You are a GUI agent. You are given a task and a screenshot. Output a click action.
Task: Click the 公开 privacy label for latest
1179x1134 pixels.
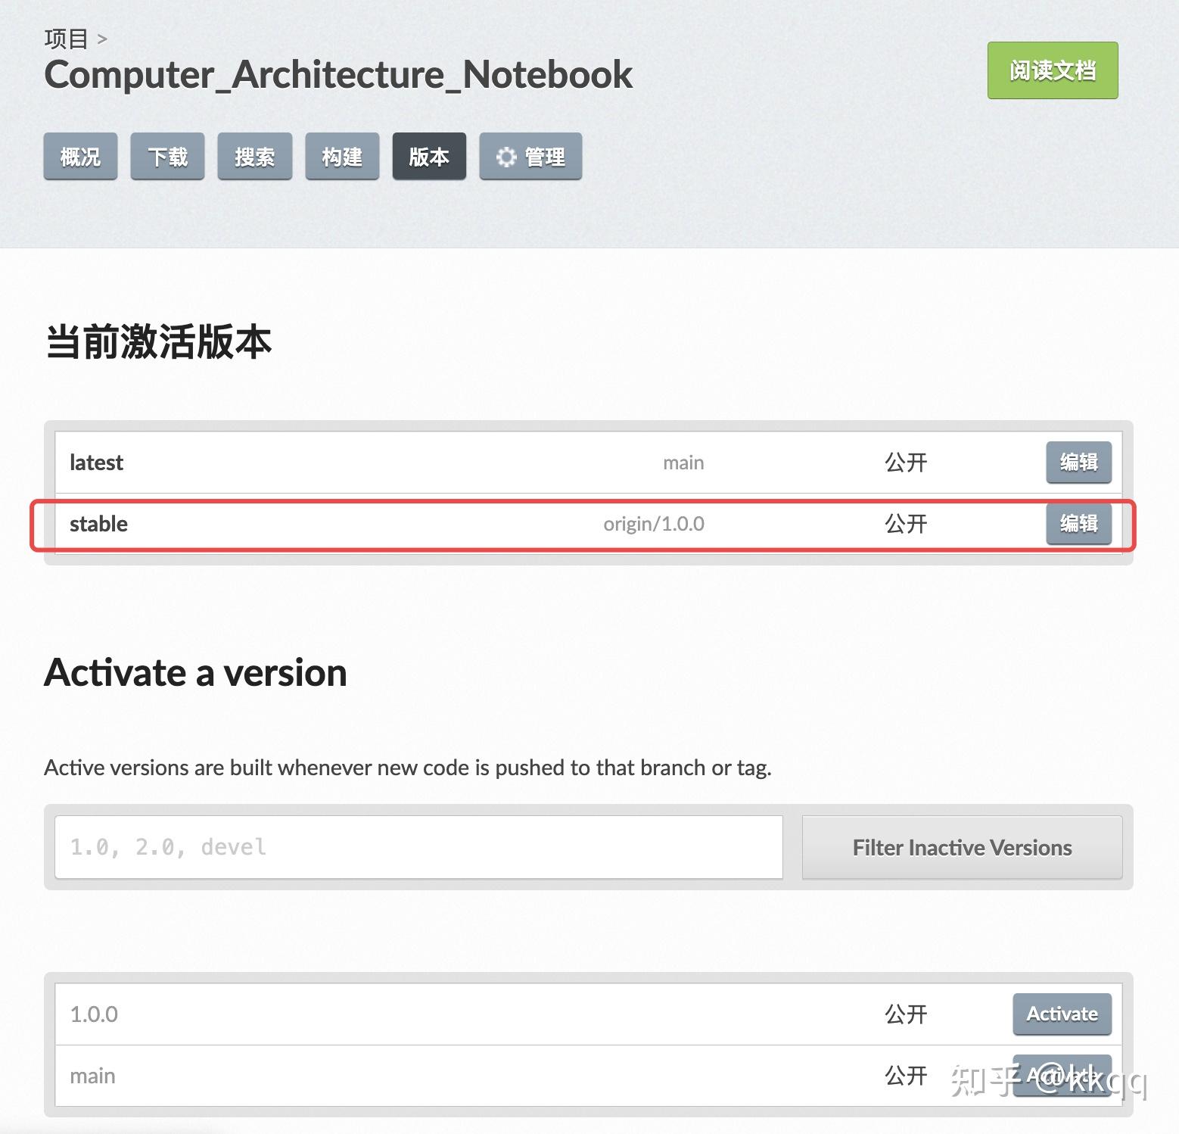pyautogui.click(x=905, y=463)
